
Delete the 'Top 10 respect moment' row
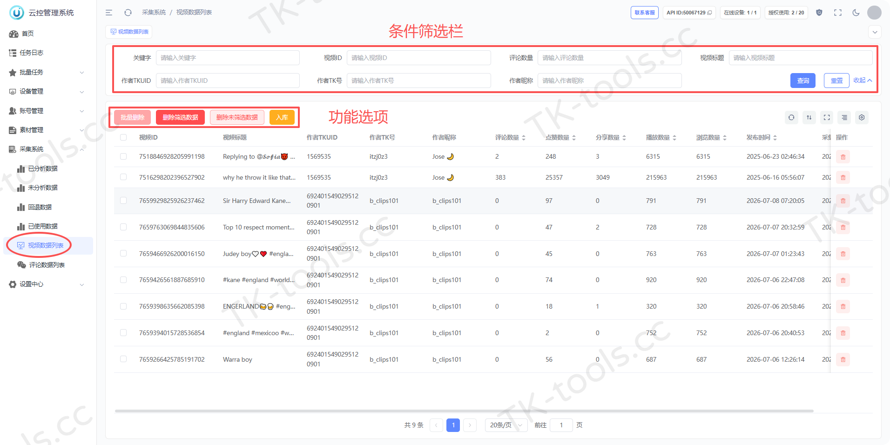coord(843,227)
